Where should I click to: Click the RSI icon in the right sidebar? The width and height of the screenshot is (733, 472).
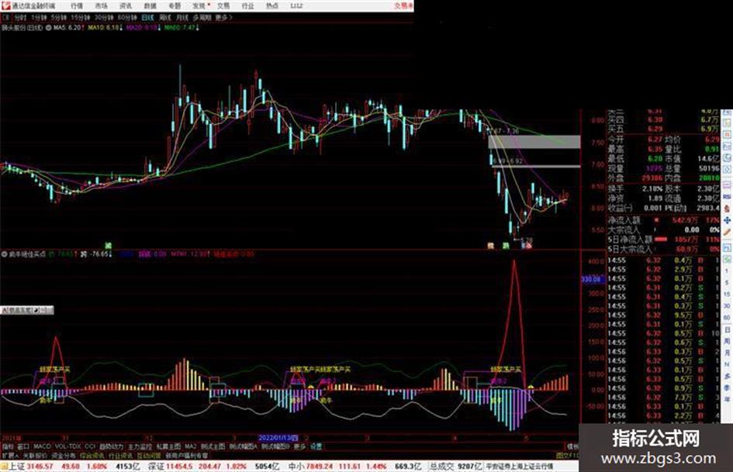[727, 197]
